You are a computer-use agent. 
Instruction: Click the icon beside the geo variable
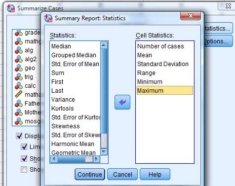tap(19, 68)
